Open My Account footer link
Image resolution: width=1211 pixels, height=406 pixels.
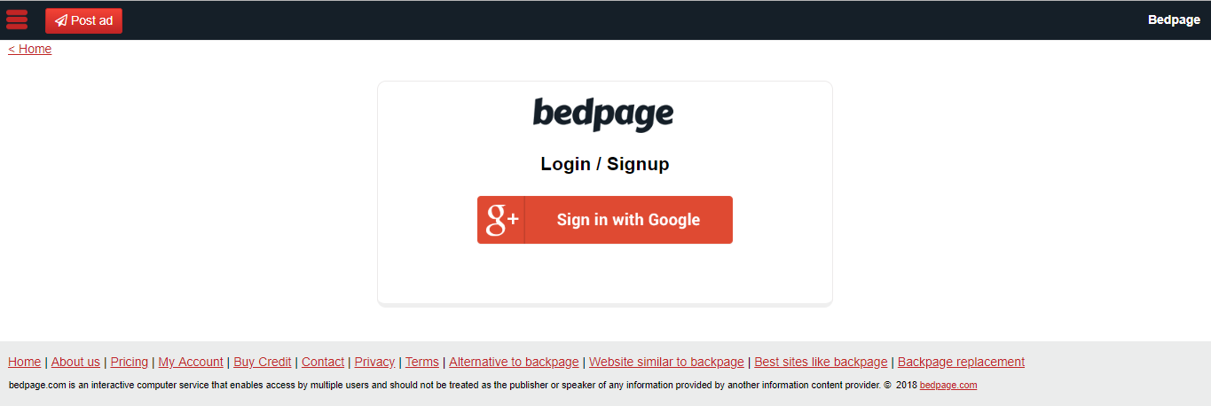(191, 362)
